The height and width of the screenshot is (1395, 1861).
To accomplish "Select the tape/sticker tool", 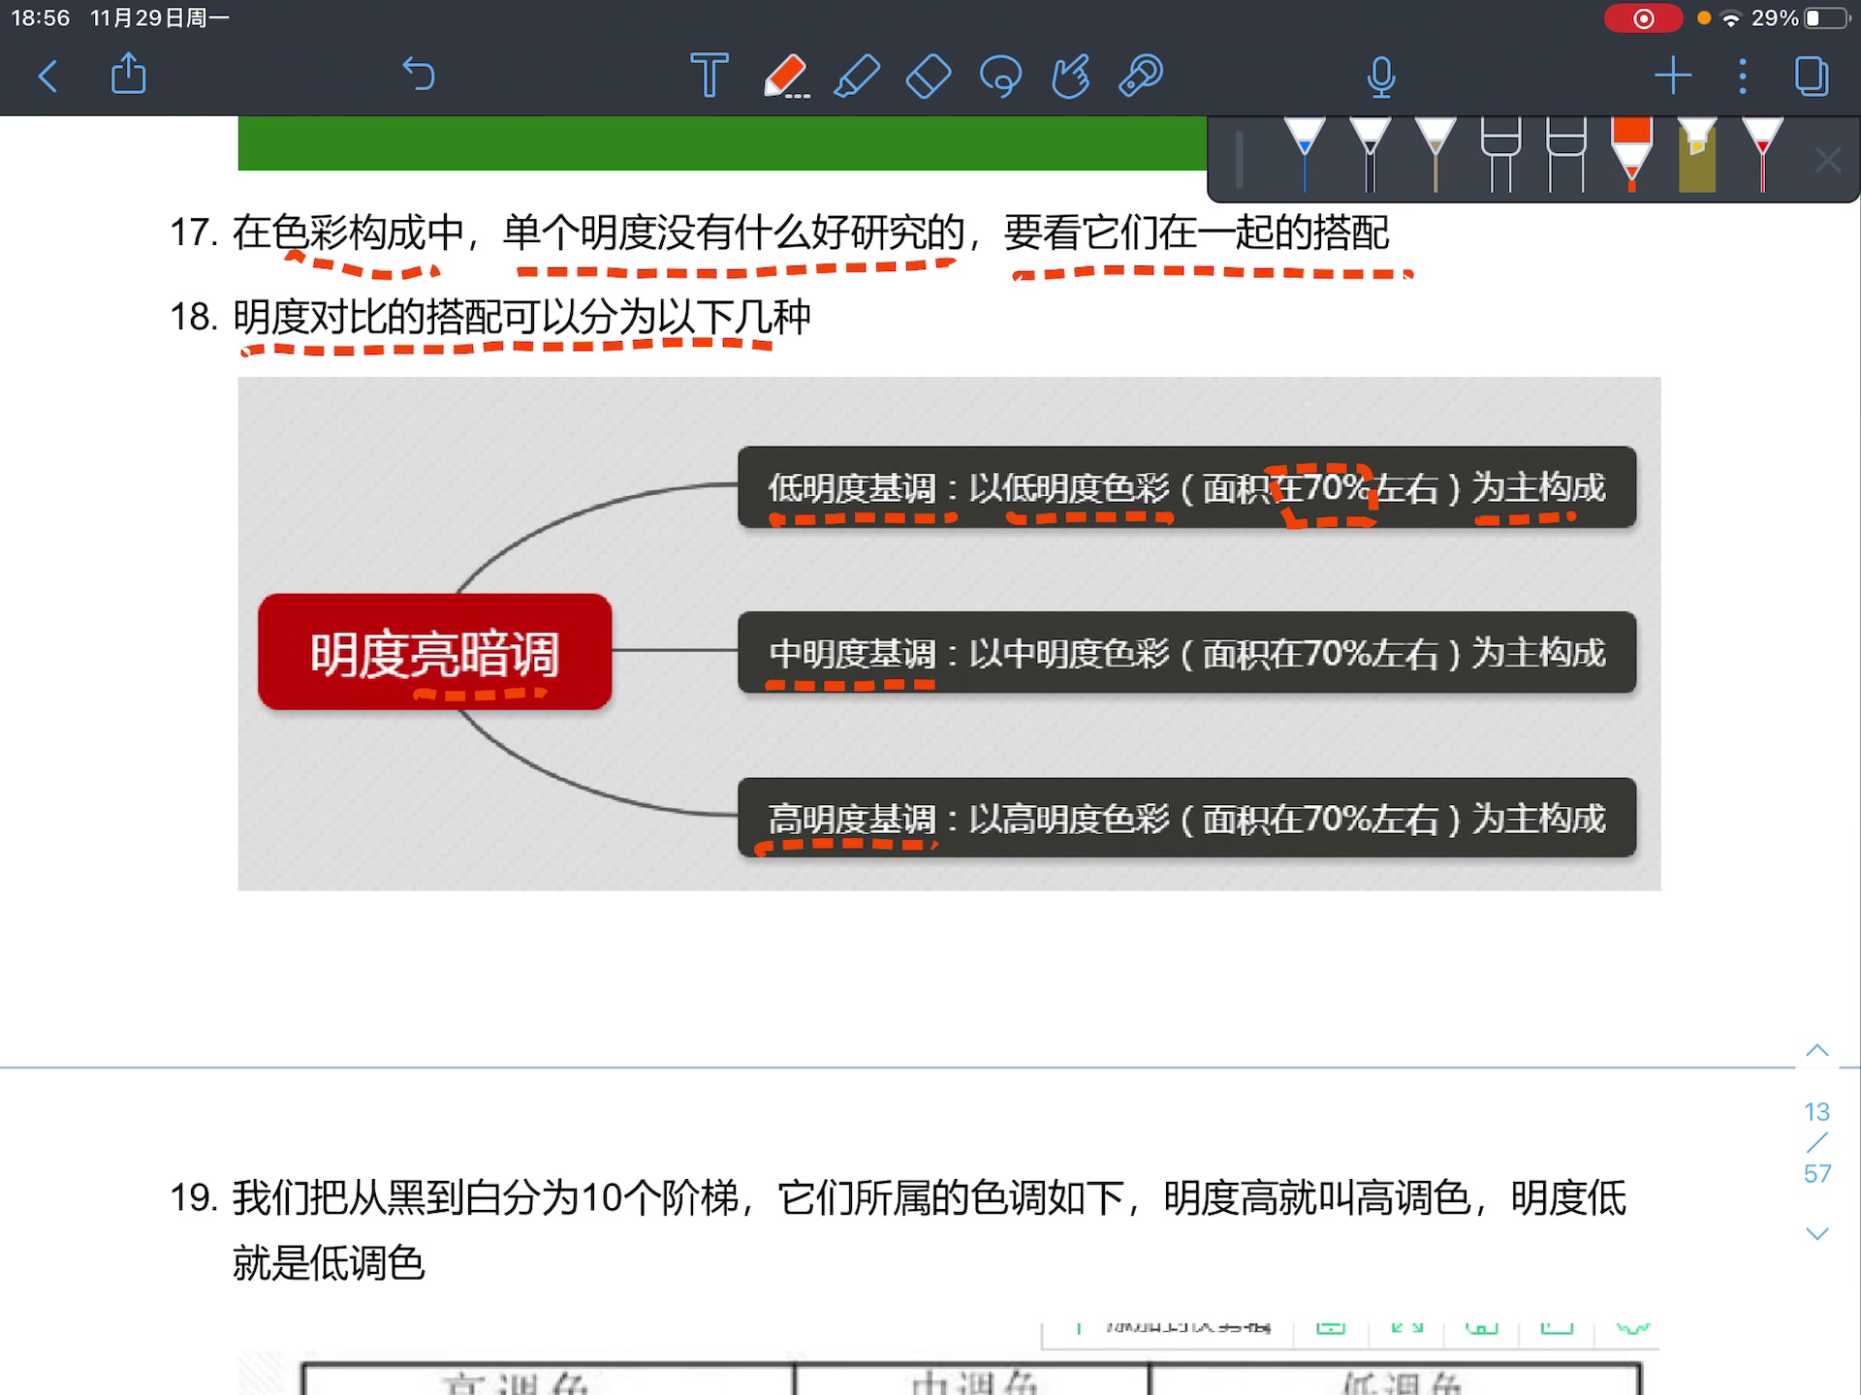I will [1142, 76].
